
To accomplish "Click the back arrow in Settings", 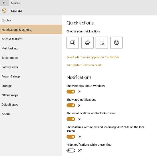I will tap(4, 3).
